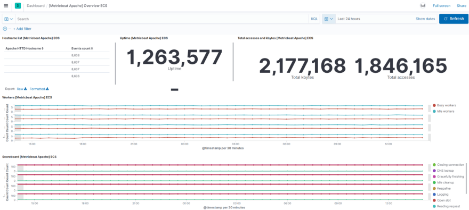
Task: Click the Raw export download icon
Action: tap(26, 89)
